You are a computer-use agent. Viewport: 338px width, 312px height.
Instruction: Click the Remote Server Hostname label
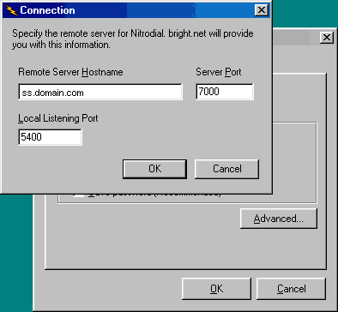coord(70,72)
